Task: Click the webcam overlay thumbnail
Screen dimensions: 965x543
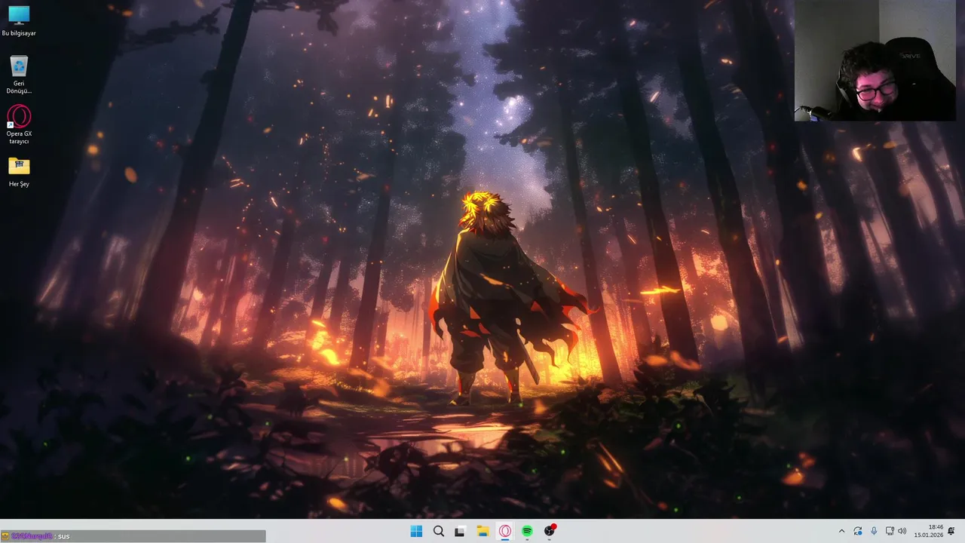Action: (x=875, y=60)
